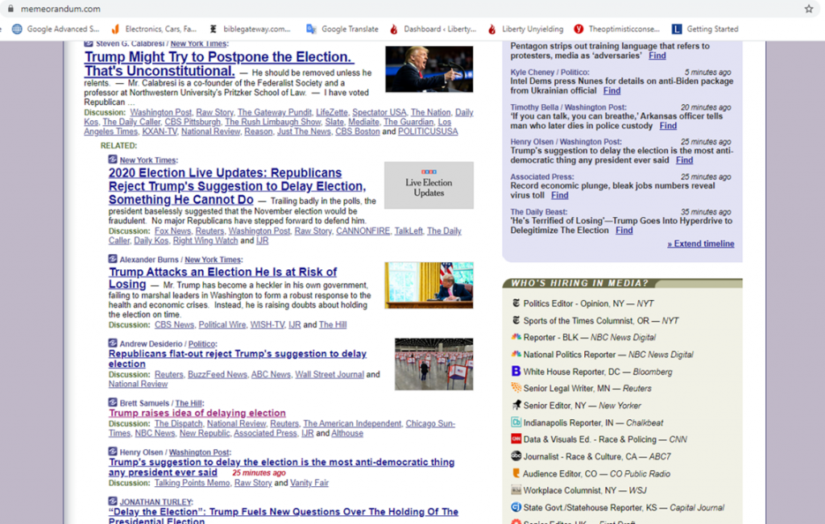Open the Google Advanced Search bookmark icon
The image size is (825, 524).
[17, 29]
